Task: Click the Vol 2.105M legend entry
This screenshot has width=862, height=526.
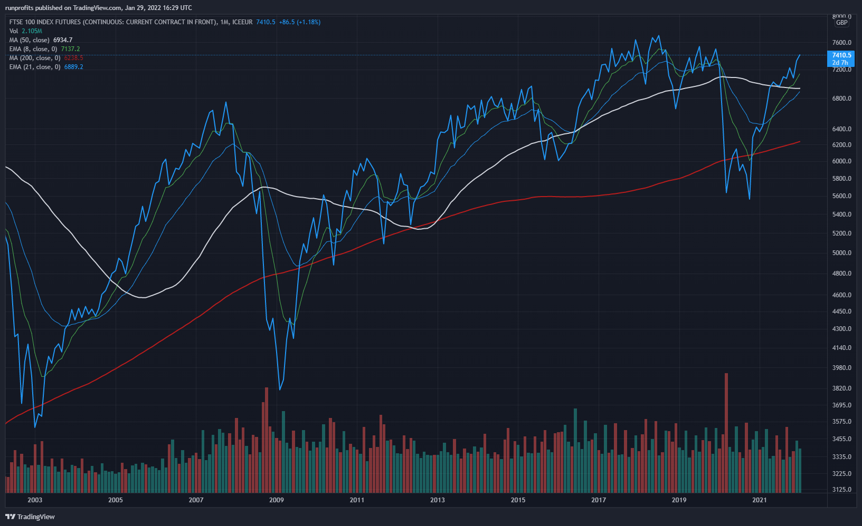Action: pos(25,31)
